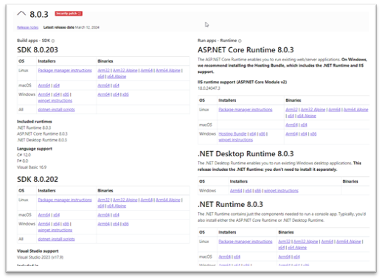Download SDK 8.0.203 Linux Arm32 Alpine binary
Image resolution: width=382 pixels, height=280 pixels.
tap(125, 71)
